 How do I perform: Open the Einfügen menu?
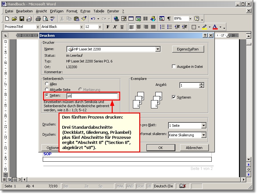(57, 11)
